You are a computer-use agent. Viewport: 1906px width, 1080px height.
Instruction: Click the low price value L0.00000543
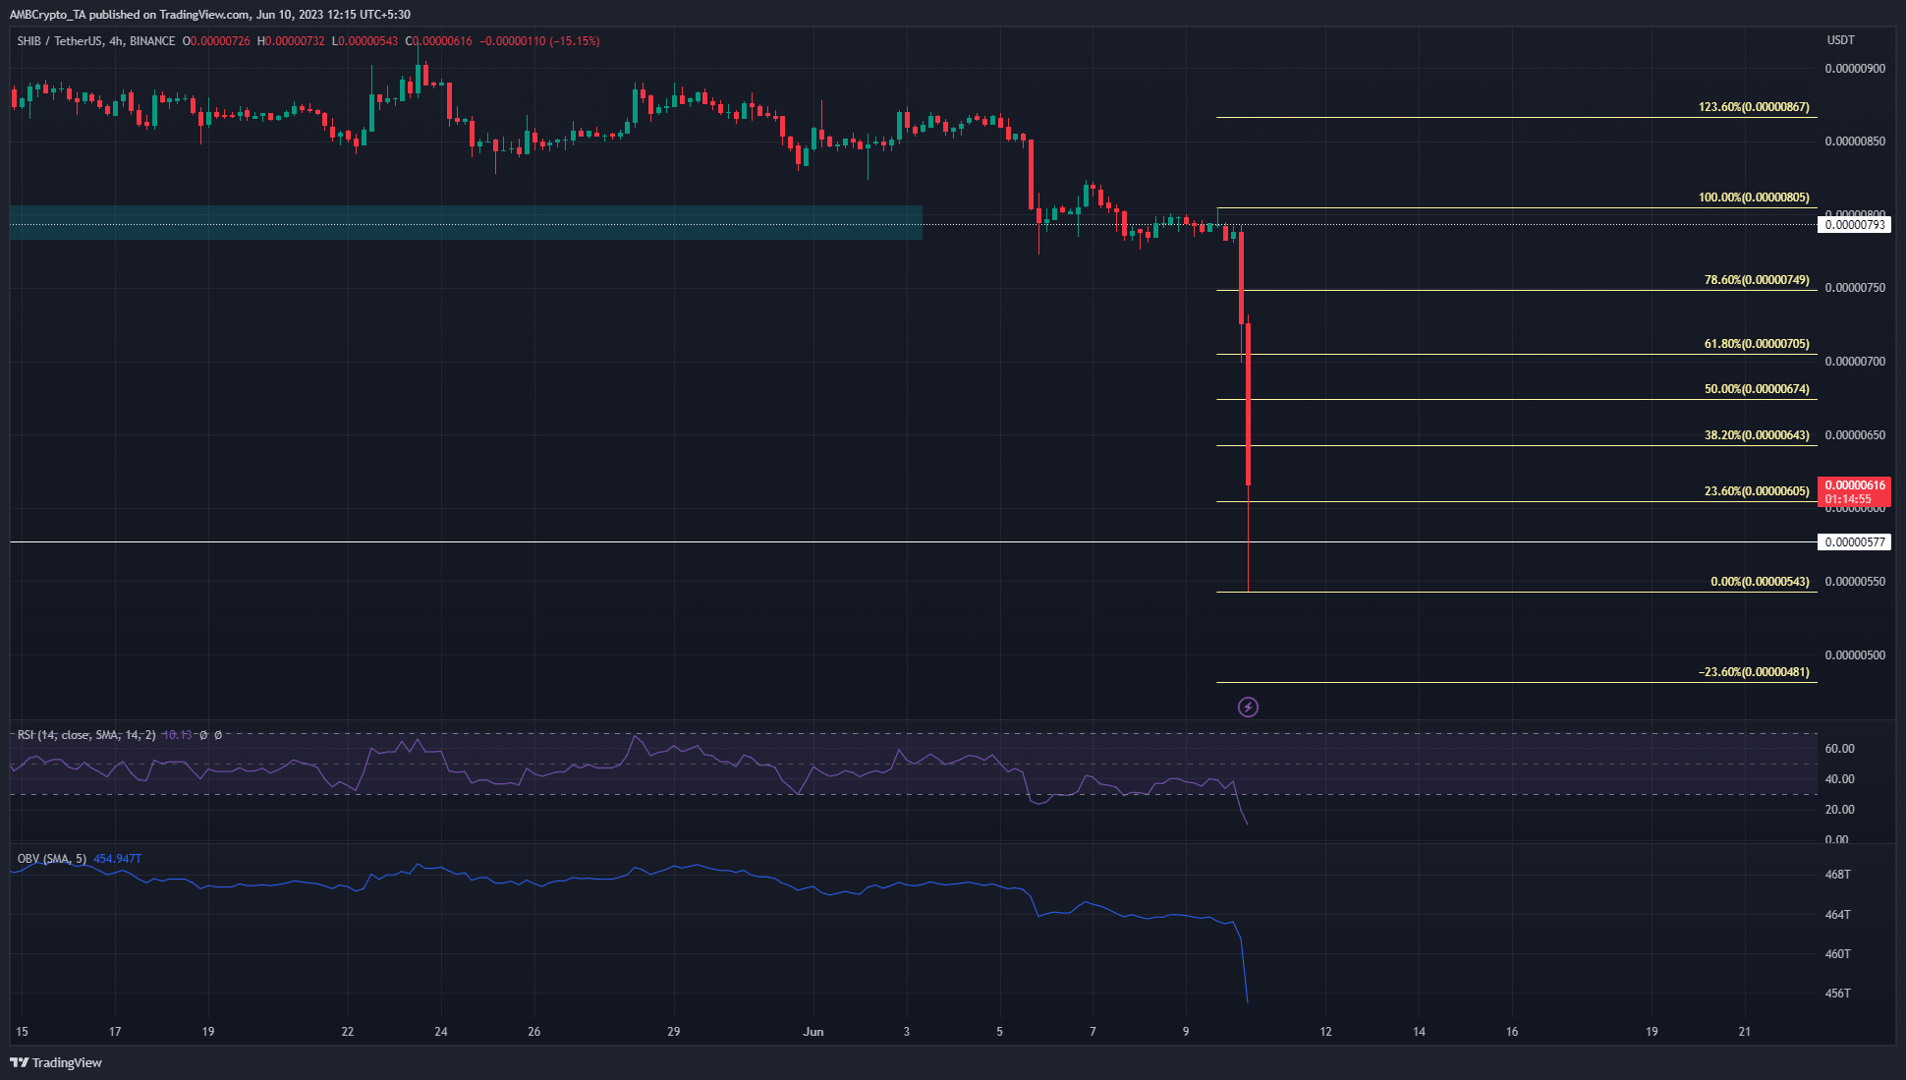(364, 41)
